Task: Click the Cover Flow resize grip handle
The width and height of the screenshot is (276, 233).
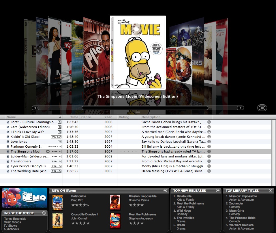Action: [x=138, y=112]
